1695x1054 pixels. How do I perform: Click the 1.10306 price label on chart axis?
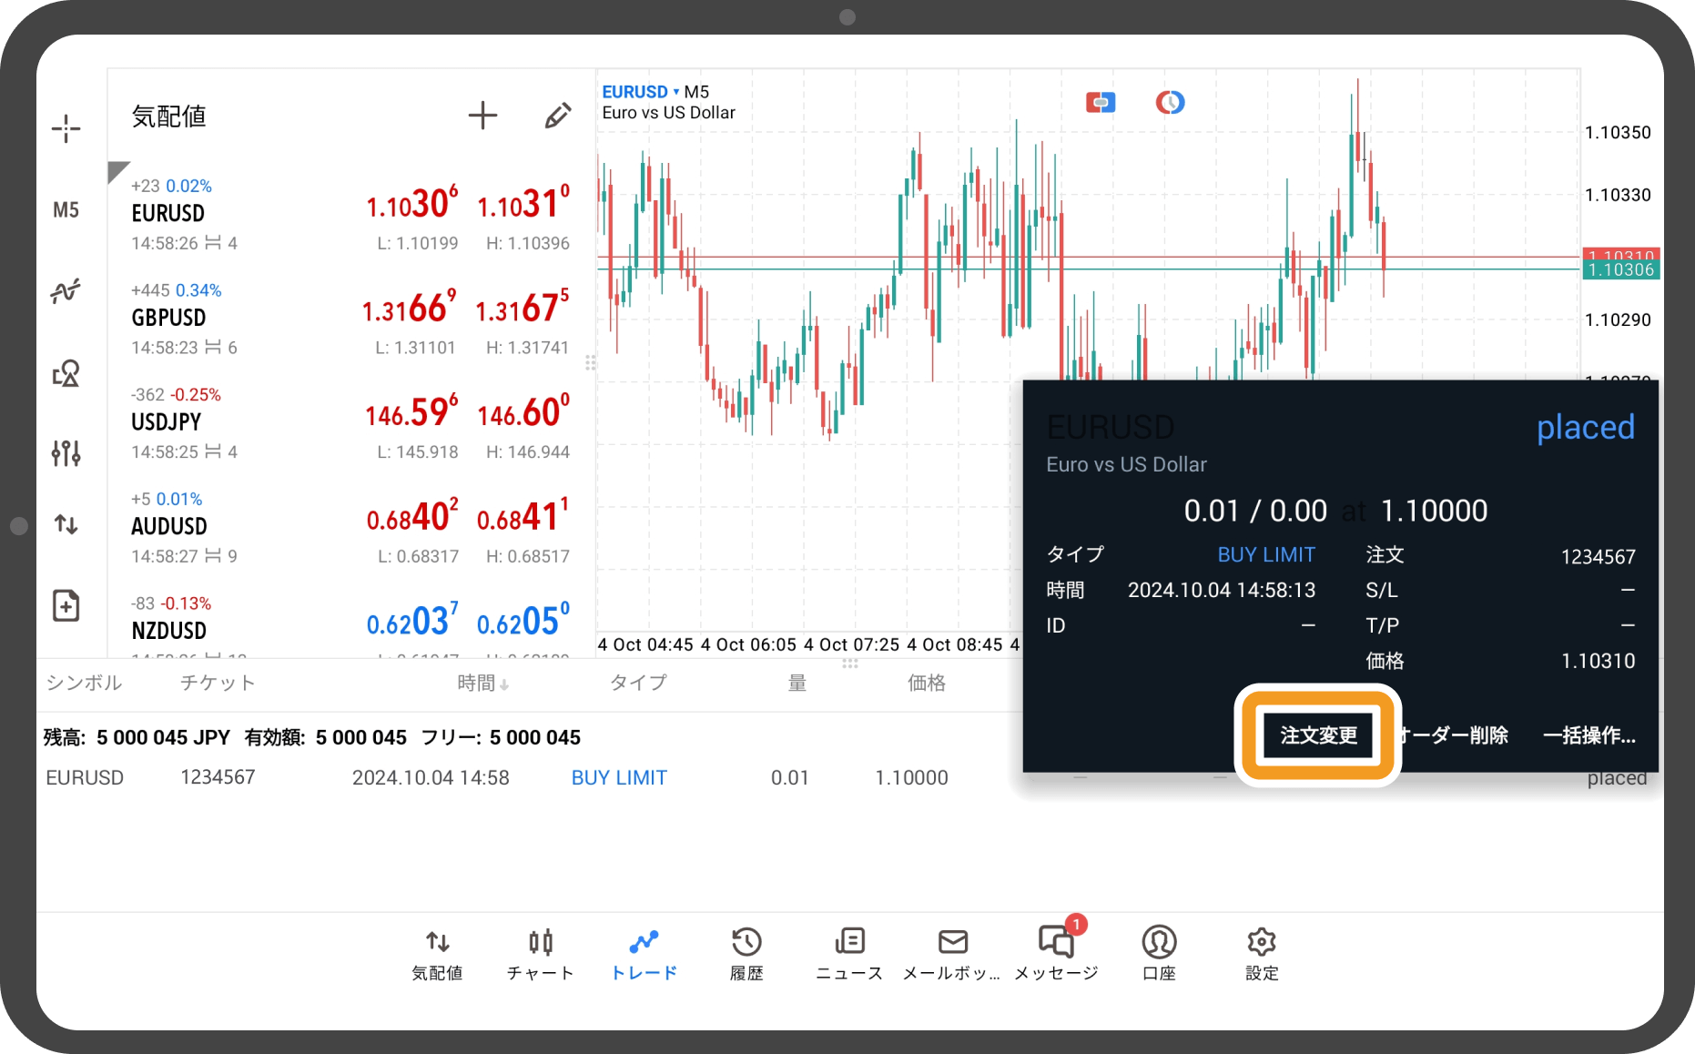pos(1621,270)
